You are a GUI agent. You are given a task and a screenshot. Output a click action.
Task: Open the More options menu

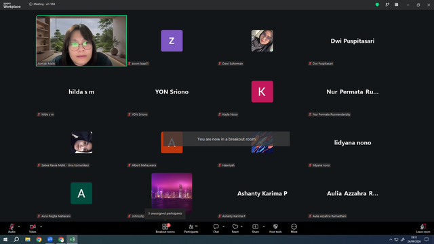[294, 228]
